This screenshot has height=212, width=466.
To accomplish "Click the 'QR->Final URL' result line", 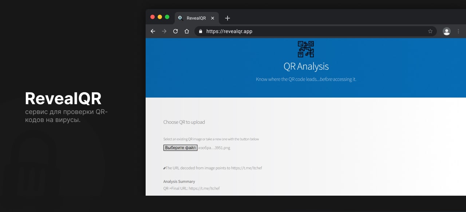I will (x=191, y=188).
